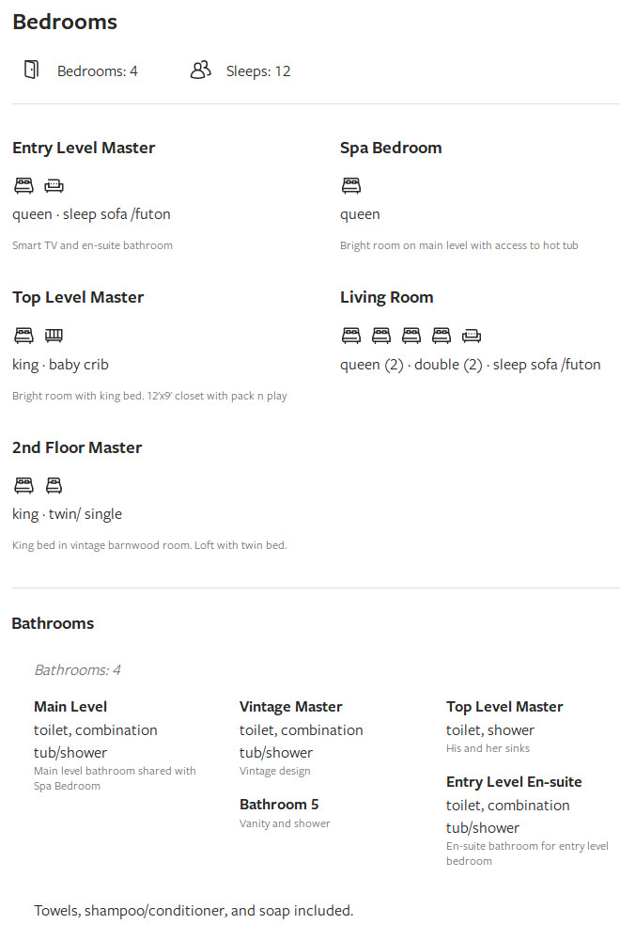Click the twin bed icon under 2nd Floor Master
Image resolution: width=620 pixels, height=940 pixels.
(54, 485)
